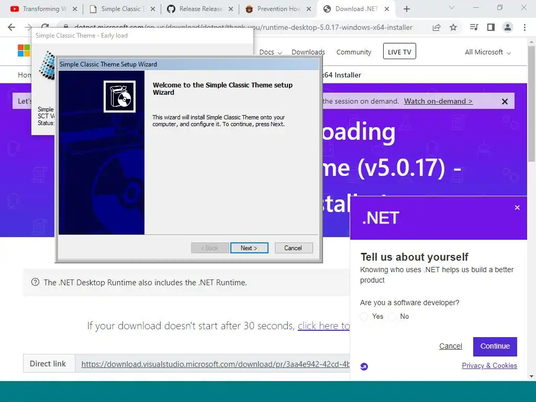Close the Download .NET tab

(387, 9)
